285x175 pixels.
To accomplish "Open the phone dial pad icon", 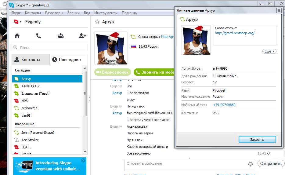I will (38, 36).
